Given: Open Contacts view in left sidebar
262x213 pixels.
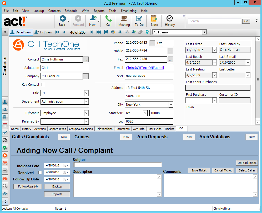Looking at the screenshot, I should coord(5,102).
